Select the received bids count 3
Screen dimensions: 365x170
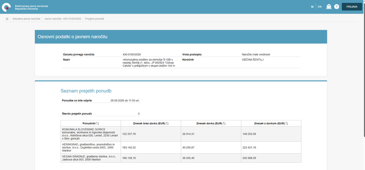[139, 114]
